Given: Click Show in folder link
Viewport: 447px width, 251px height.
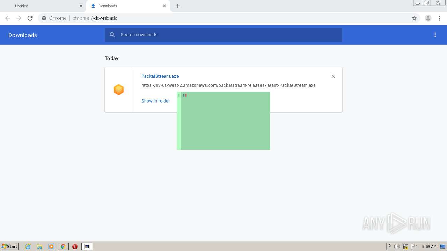Looking at the screenshot, I should click(155, 101).
